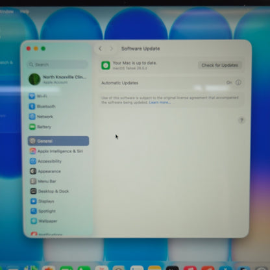Open Bluetooth settings in sidebar
Image resolution: width=270 pixels, height=270 pixels.
click(x=58, y=106)
